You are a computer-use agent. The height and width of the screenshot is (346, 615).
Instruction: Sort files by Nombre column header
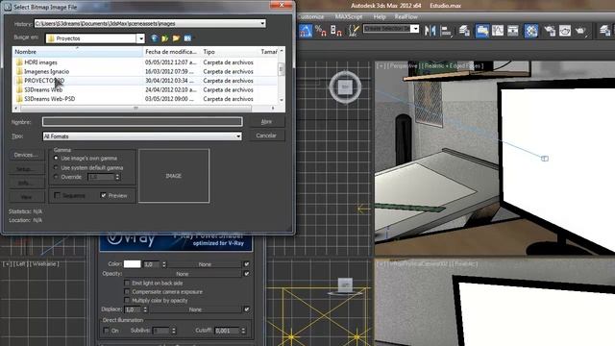point(78,52)
